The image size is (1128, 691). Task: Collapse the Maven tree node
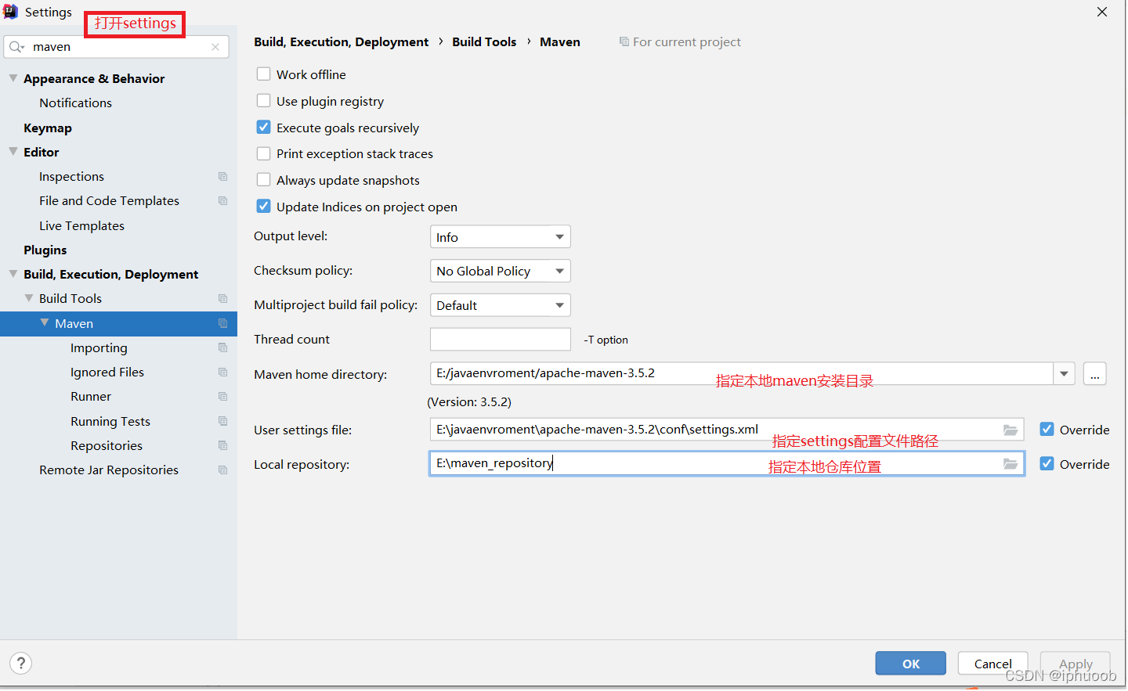coord(45,323)
